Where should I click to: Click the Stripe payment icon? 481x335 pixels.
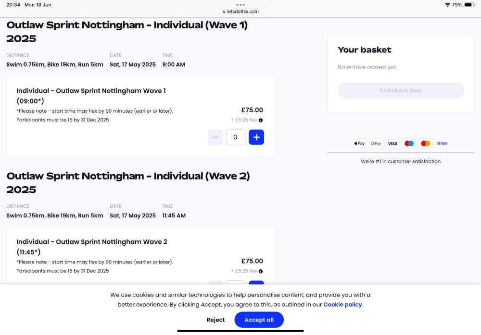click(442, 144)
